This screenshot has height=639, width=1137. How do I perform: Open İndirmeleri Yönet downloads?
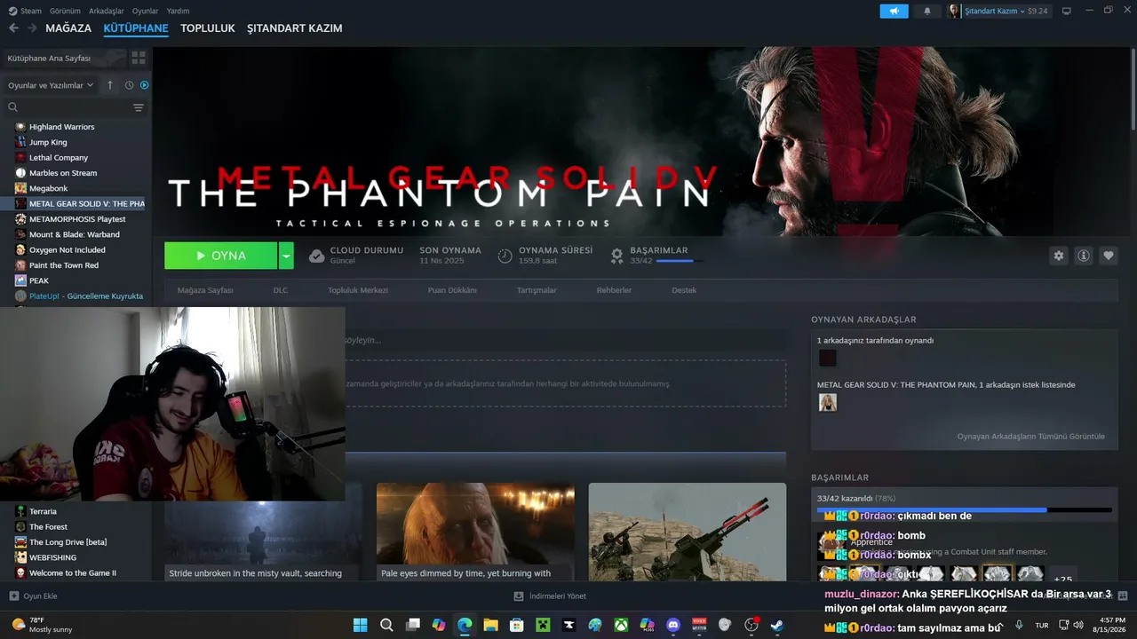pos(550,596)
